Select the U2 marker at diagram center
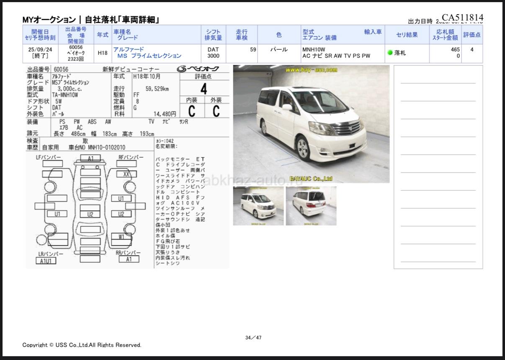This screenshot has width=505, height=360. [x=90, y=214]
